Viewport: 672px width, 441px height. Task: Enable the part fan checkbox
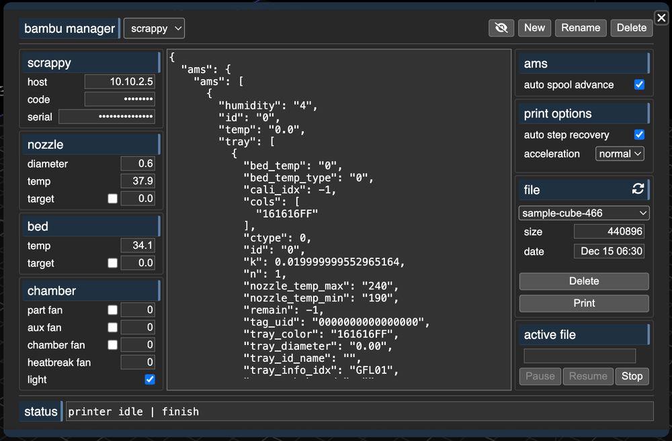pyautogui.click(x=113, y=310)
